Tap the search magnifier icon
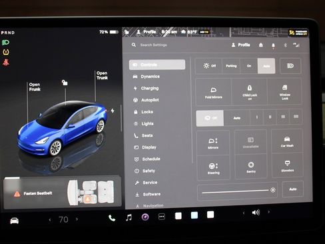325x244 pixels. (x=134, y=45)
